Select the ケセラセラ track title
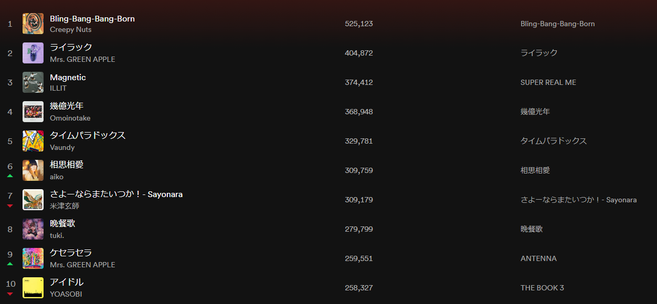Image resolution: width=657 pixels, height=304 pixels. [x=71, y=253]
